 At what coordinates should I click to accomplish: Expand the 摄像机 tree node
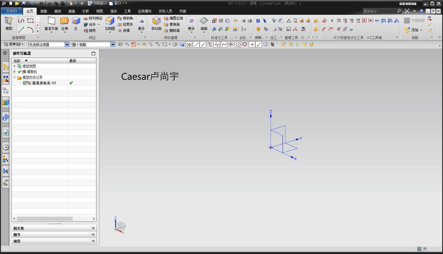pos(14,72)
